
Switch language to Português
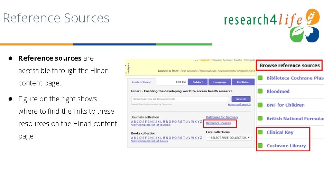pyautogui.click(x=250, y=60)
